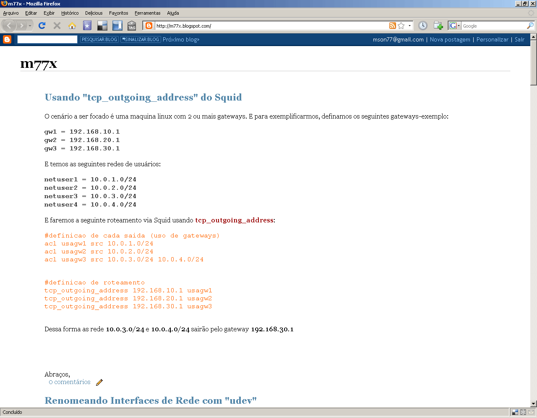Expand the back/forward history dropdown arrow
Viewport: 537px width, 418px height.
[30, 26]
